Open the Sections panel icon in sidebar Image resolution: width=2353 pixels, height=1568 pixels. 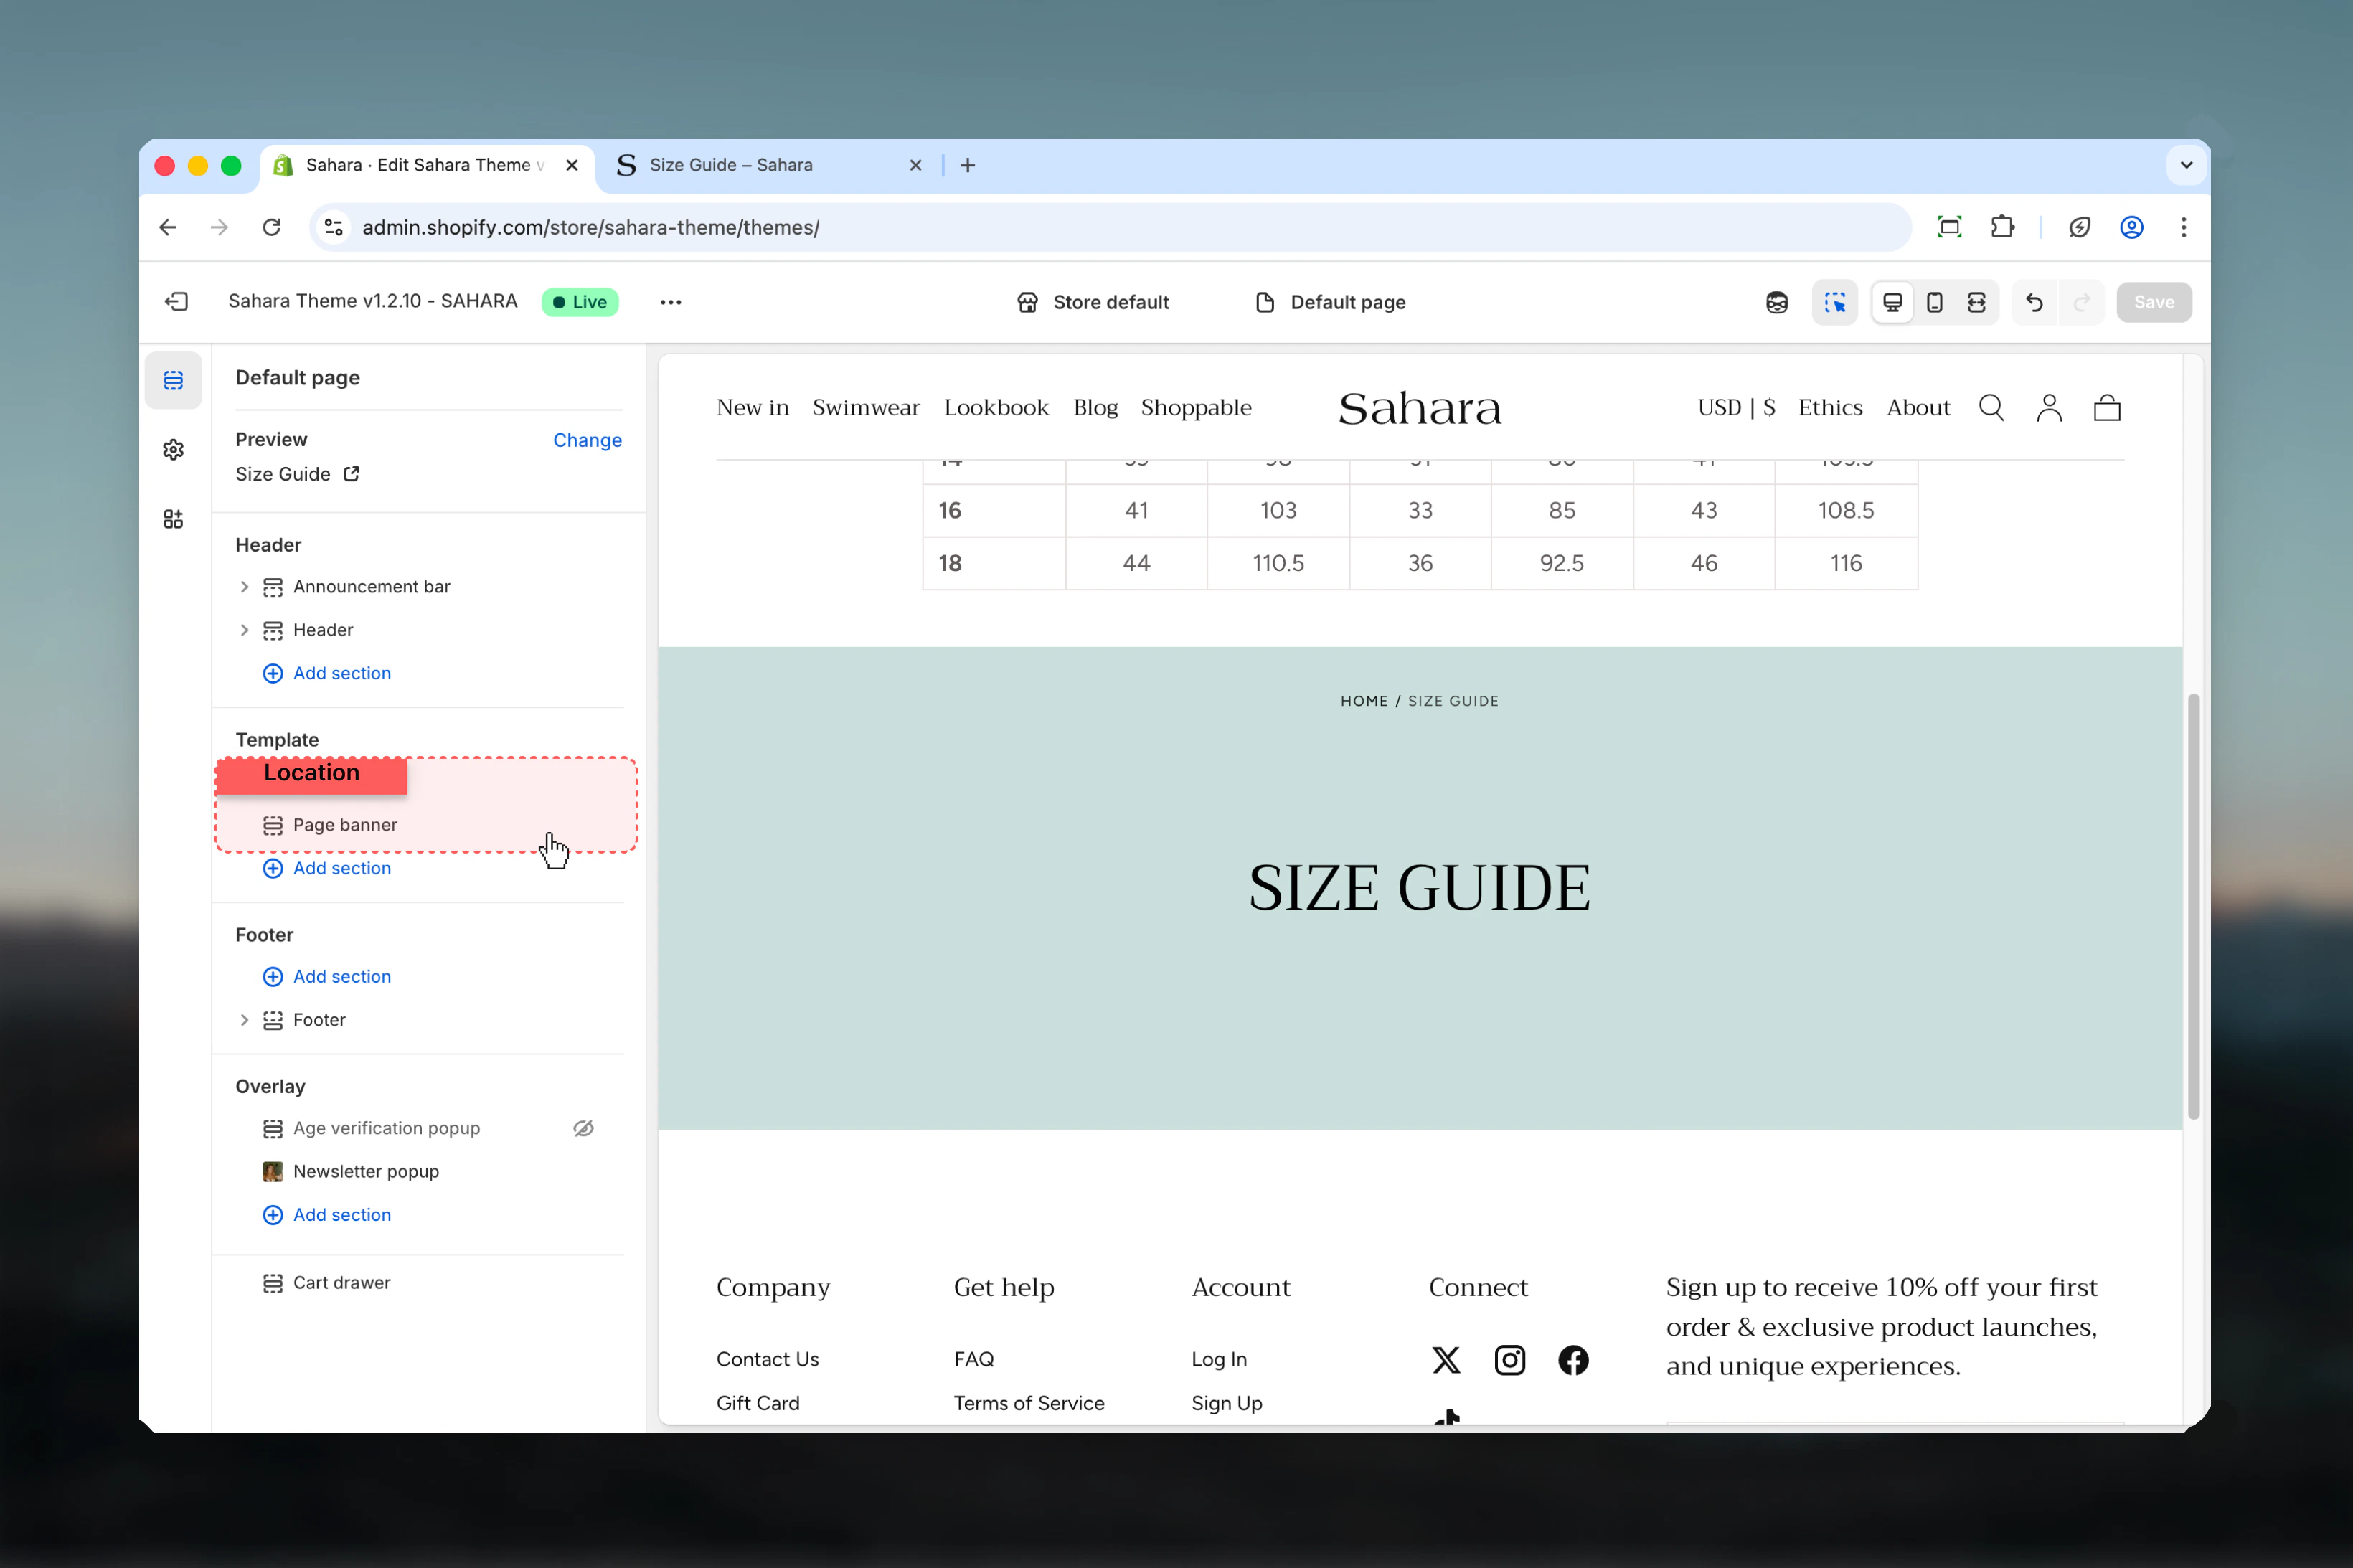tap(173, 380)
